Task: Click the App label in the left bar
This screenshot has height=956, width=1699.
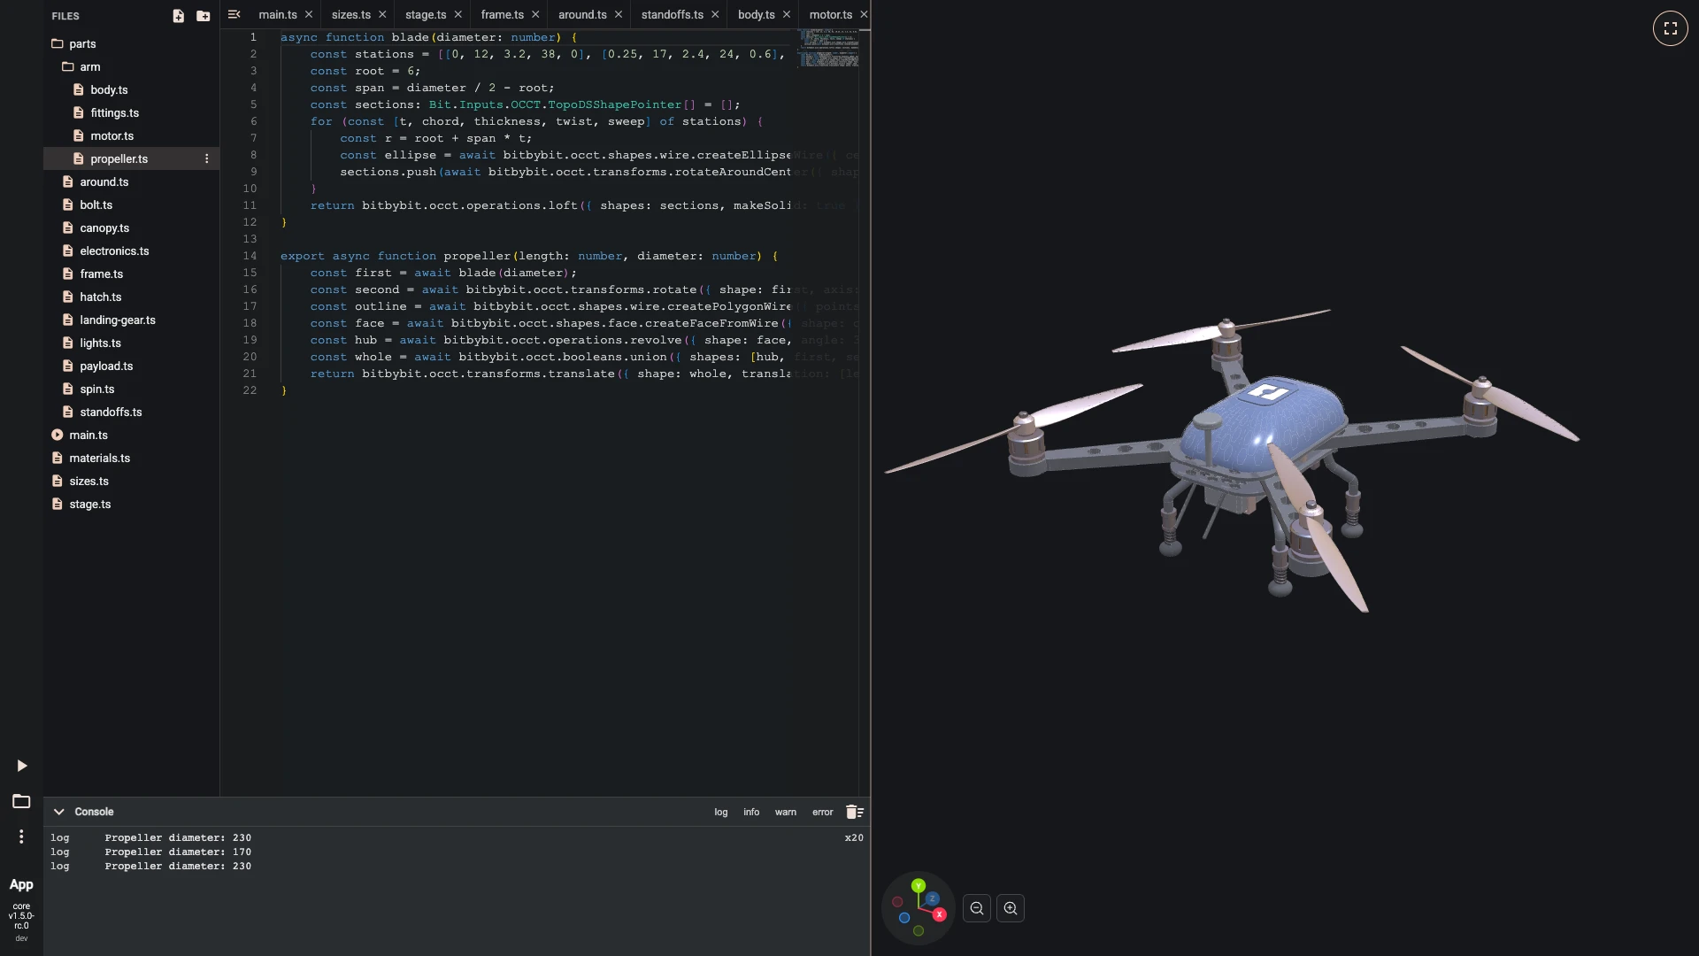Action: coord(21,884)
